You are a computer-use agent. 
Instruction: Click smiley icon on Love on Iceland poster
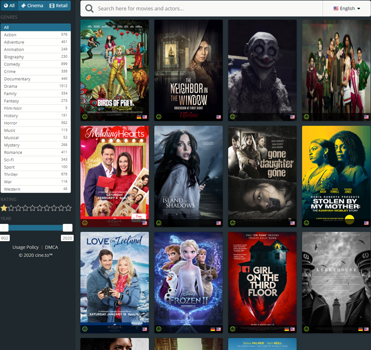[85, 329]
